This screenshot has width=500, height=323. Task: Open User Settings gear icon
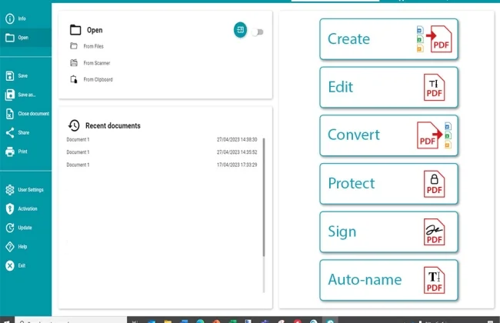(x=9, y=189)
